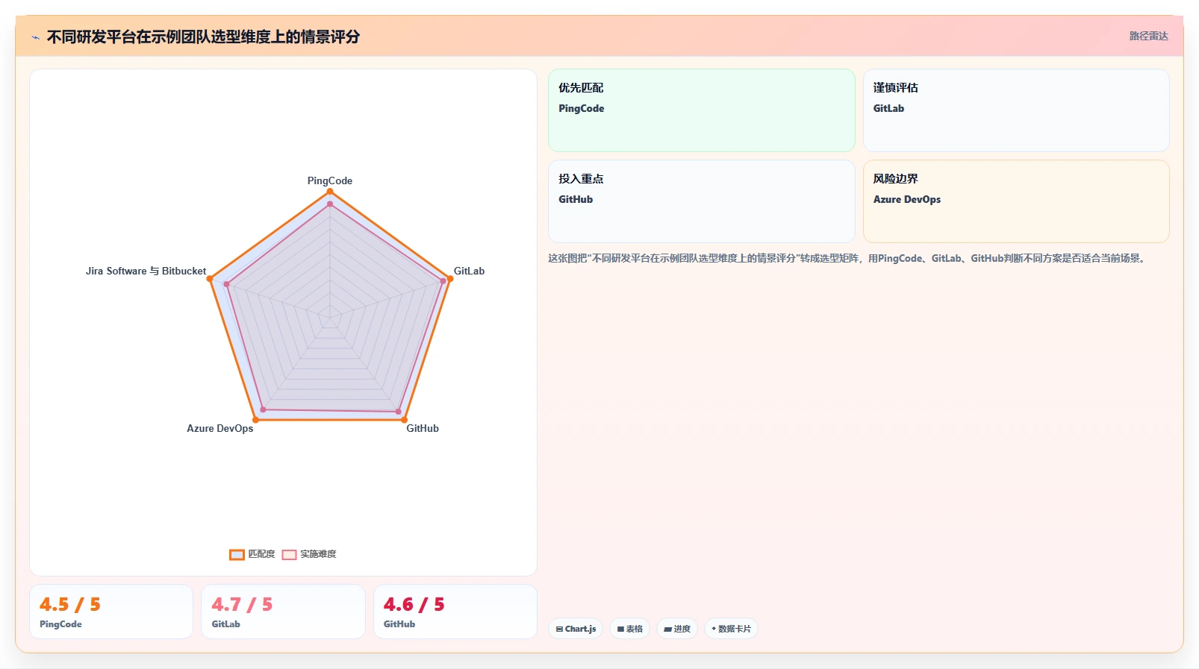Click the 匹配度 legend label
This screenshot has width=1199, height=669.
point(261,554)
